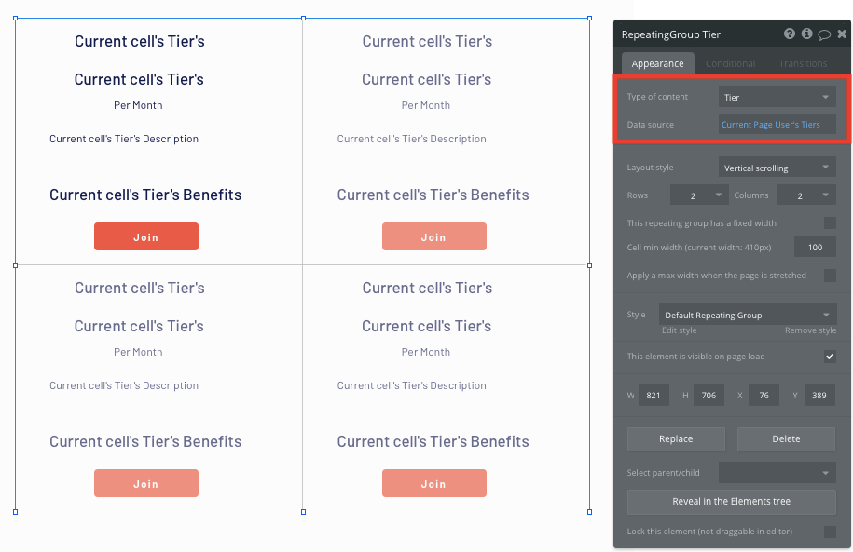
Task: Uncheck 'This element is visible on page load'
Action: (x=830, y=356)
